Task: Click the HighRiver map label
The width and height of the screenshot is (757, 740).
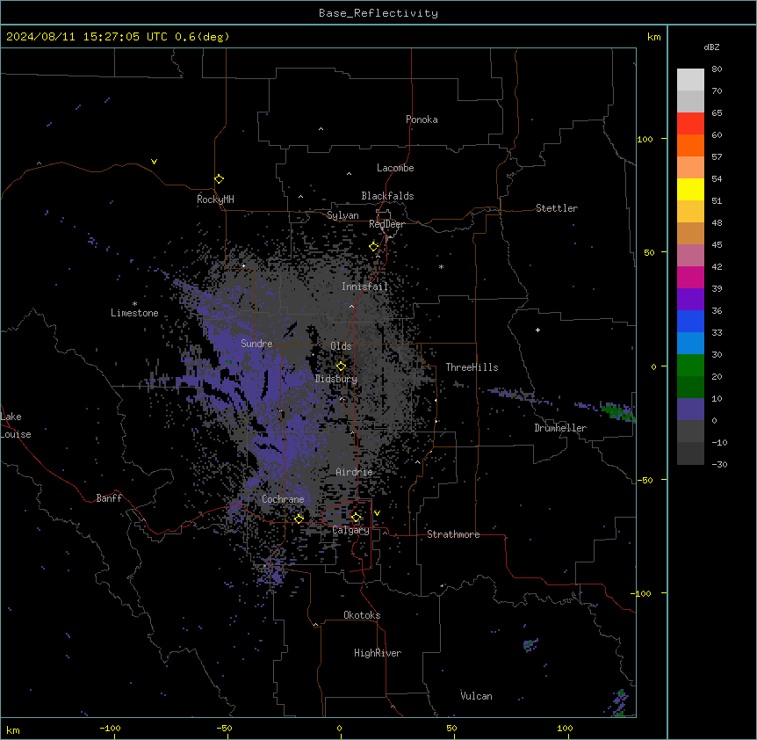Action: 378,653
